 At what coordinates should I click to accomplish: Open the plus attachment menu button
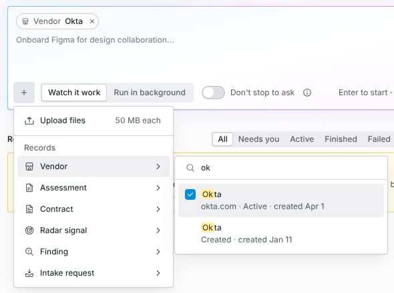[x=24, y=93]
